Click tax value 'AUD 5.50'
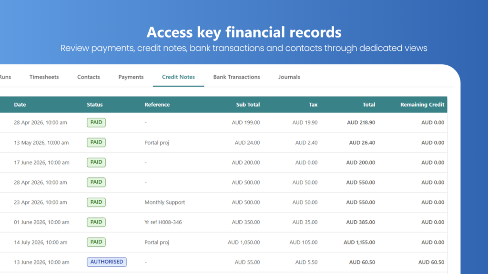 [x=306, y=262]
